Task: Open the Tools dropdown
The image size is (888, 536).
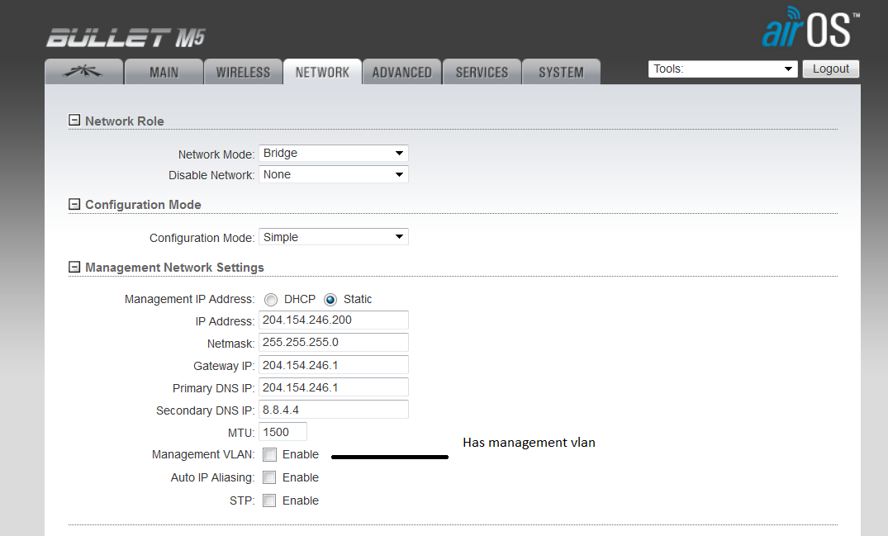Action: point(723,69)
